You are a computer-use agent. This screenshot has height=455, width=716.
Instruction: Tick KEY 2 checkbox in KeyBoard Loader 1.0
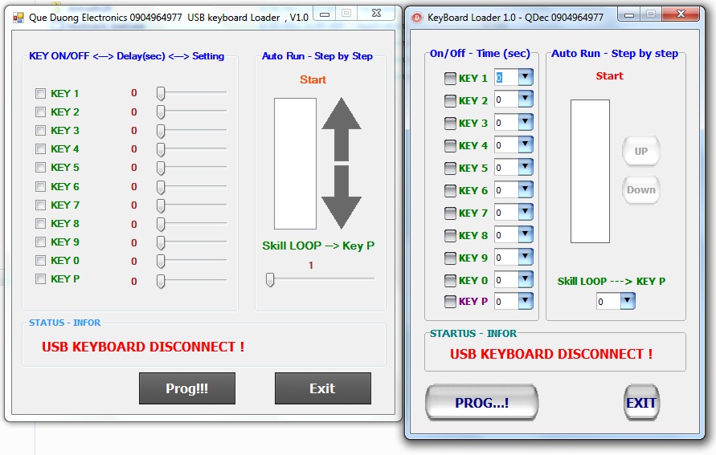point(450,101)
